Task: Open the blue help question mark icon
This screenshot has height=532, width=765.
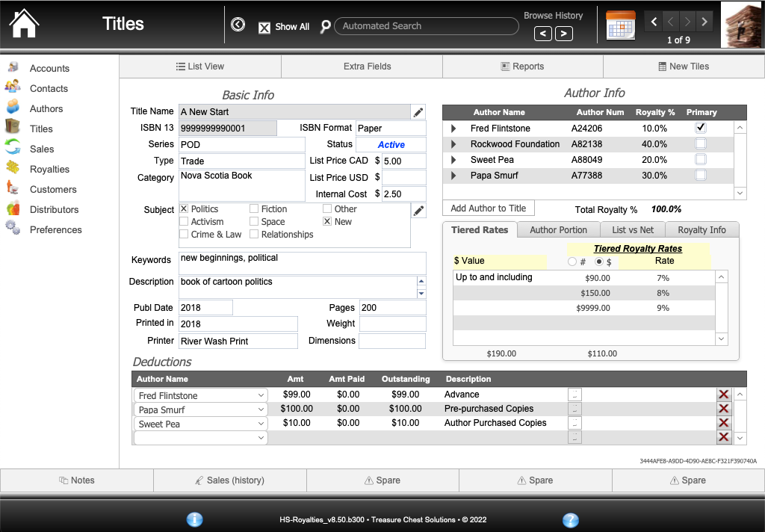Action: pos(570,519)
